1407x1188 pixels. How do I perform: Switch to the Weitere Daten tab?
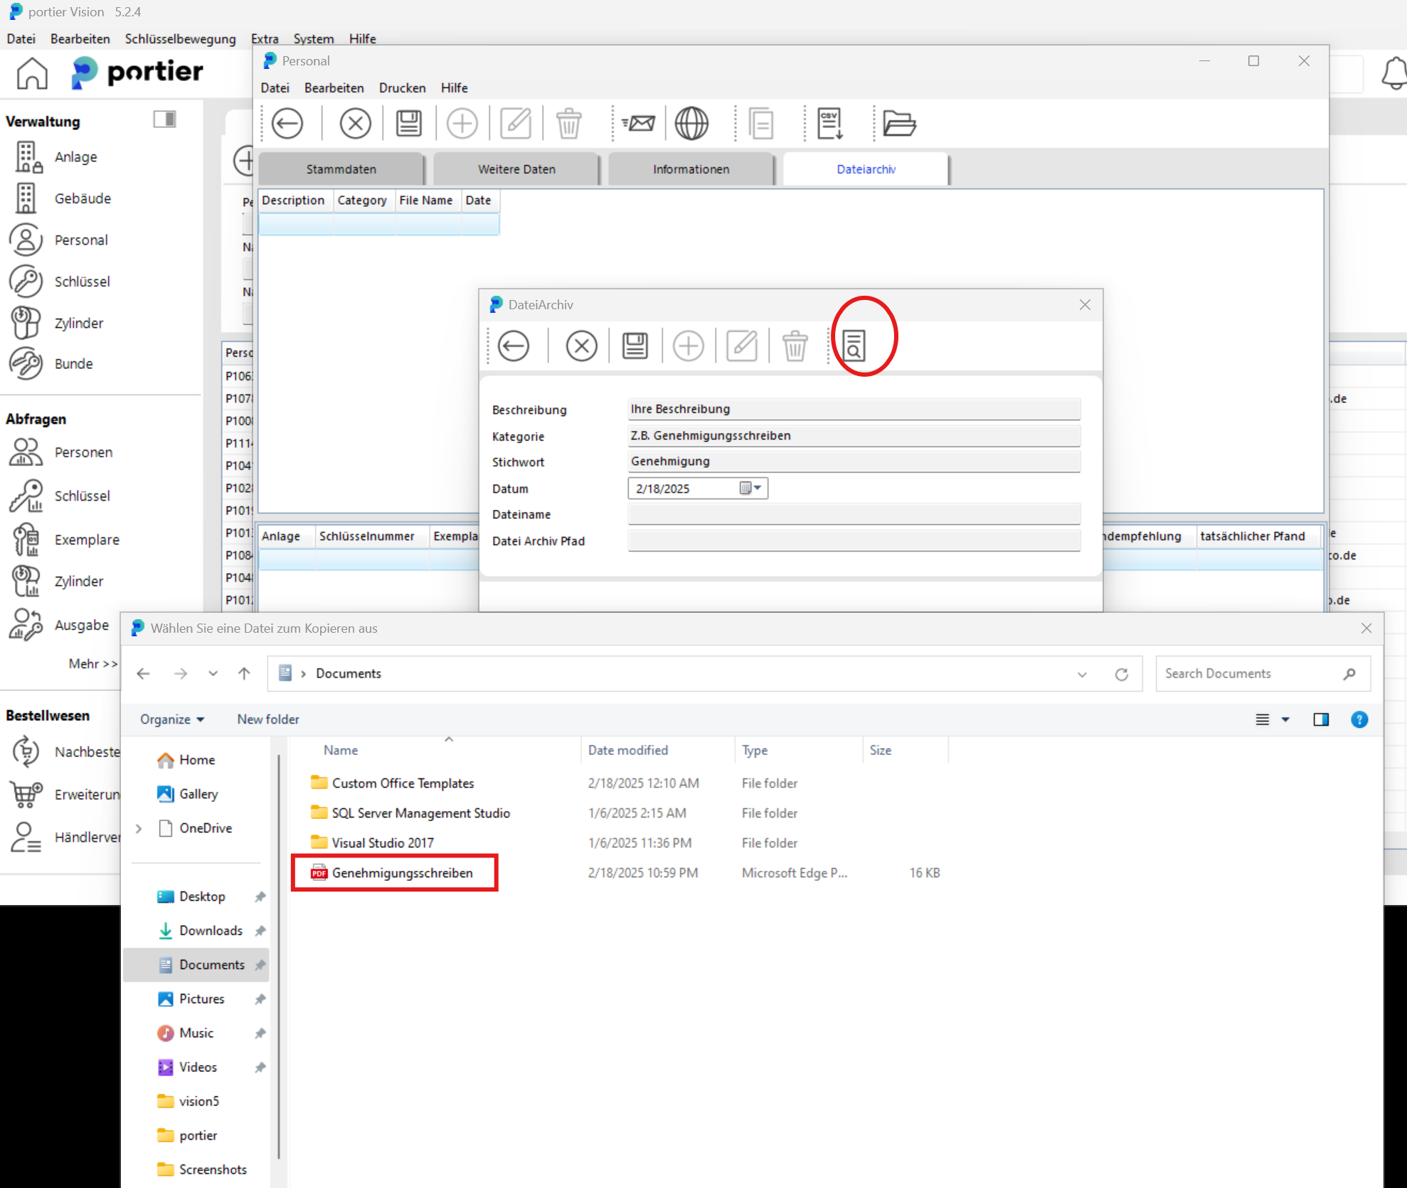click(x=516, y=169)
